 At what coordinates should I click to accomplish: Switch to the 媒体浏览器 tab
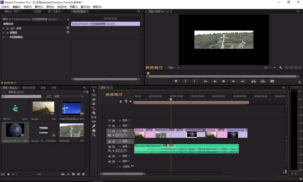29,88
